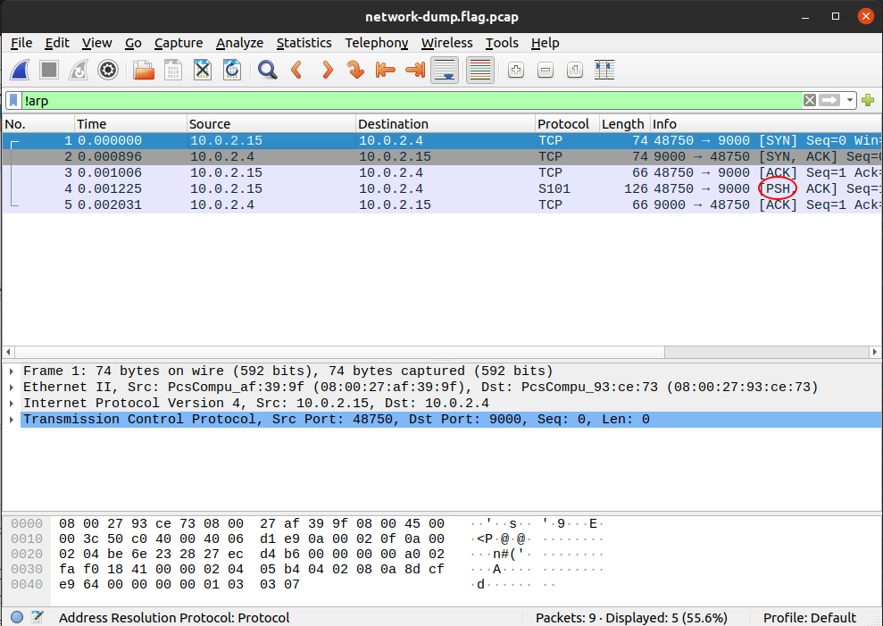The image size is (883, 626).
Task: Expand the Ethernet II details row
Action: click(11, 387)
